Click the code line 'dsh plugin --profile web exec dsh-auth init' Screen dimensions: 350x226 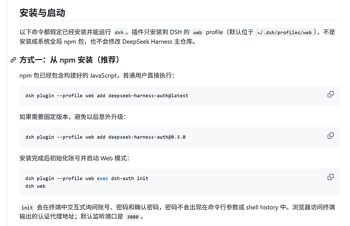(x=86, y=178)
